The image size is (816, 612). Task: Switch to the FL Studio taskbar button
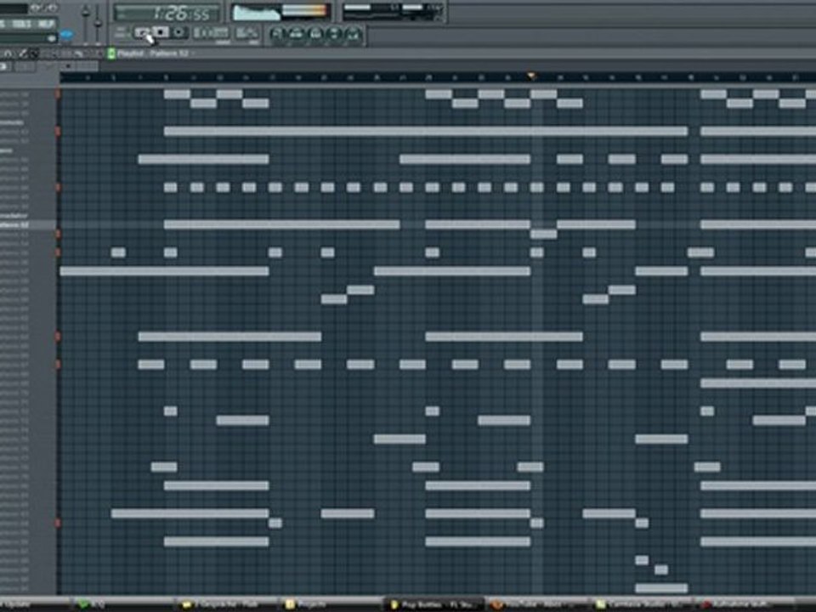(435, 604)
